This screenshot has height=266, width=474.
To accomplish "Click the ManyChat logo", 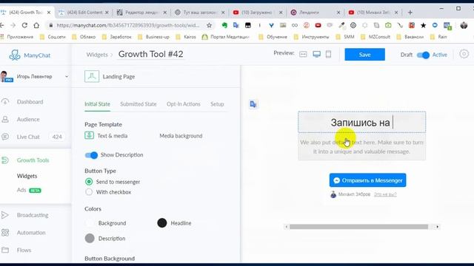I will 30,55.
